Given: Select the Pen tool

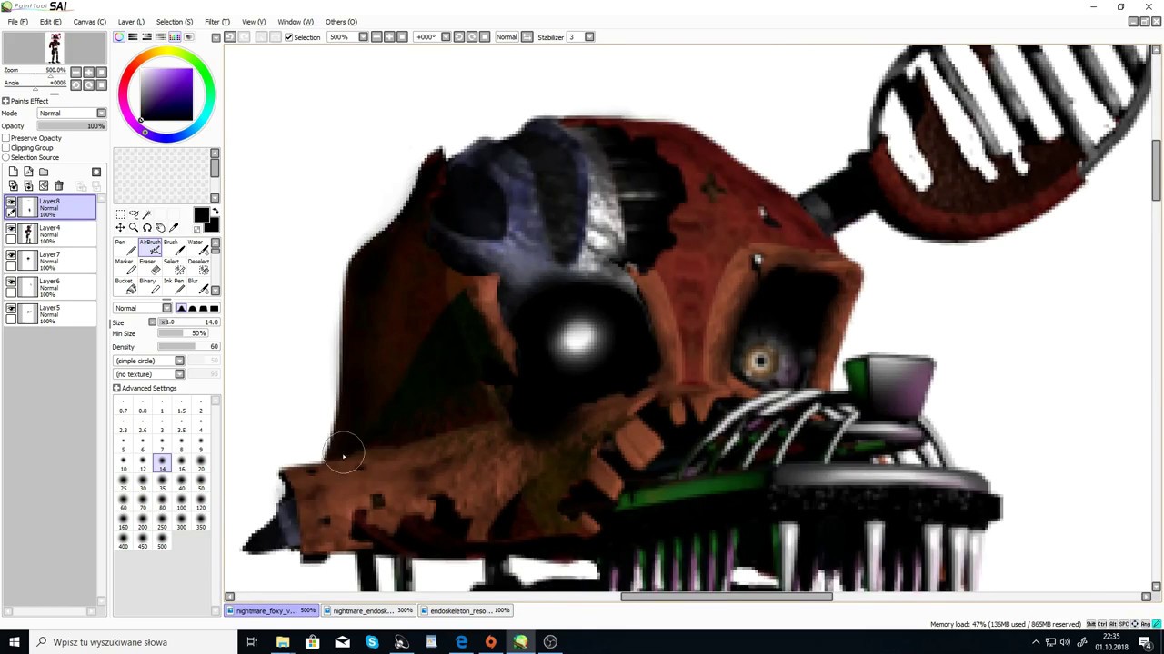Looking at the screenshot, I should (x=124, y=246).
